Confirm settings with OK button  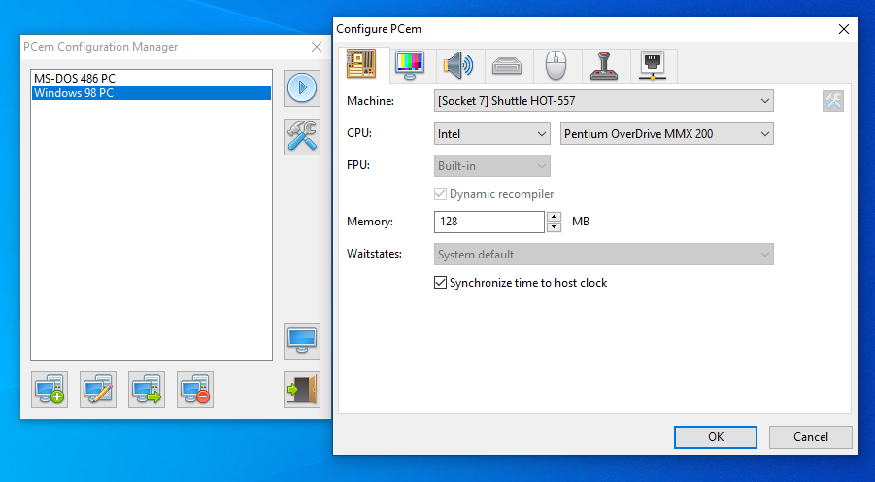(x=716, y=437)
